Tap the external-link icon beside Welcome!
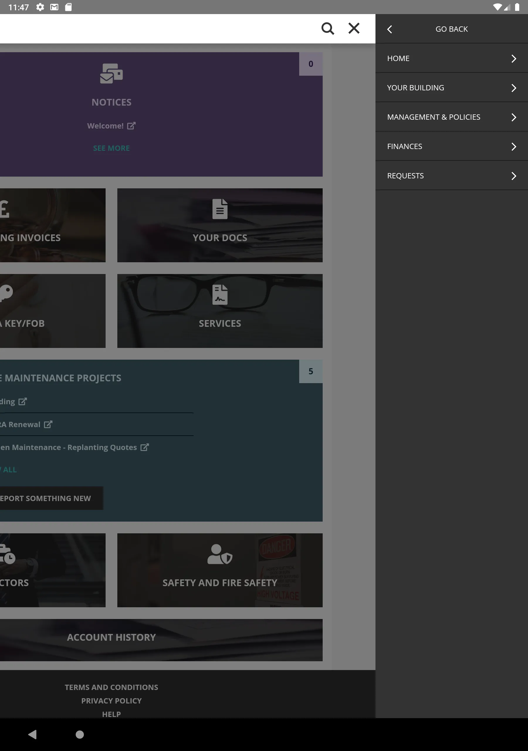The height and width of the screenshot is (751, 528). [x=131, y=126]
